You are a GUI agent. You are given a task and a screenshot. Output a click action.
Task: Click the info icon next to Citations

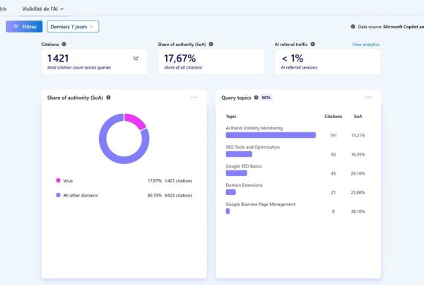click(x=64, y=44)
